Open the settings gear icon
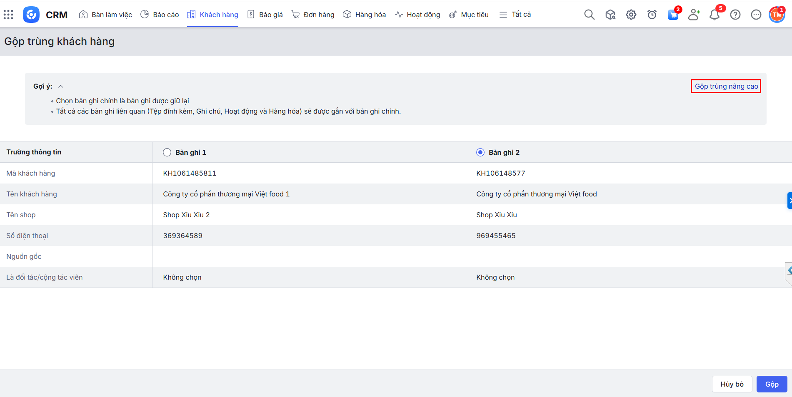The width and height of the screenshot is (792, 397). tap(631, 15)
